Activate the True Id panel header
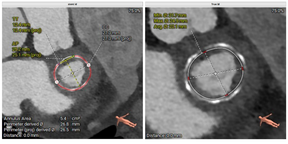The height and width of the screenshot is (144, 288). [215, 4]
